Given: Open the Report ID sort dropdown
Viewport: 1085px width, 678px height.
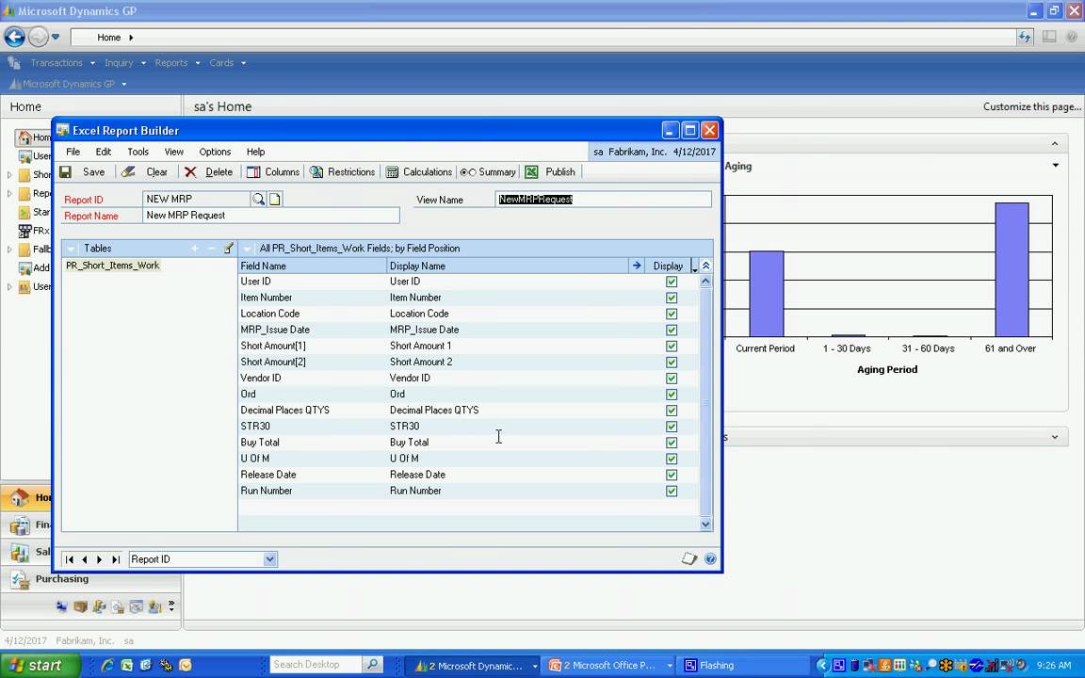Looking at the screenshot, I should coord(270,559).
